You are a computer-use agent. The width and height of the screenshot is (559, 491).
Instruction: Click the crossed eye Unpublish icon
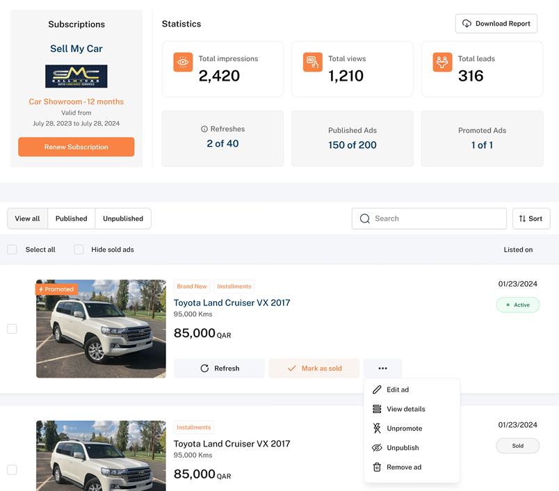(x=377, y=448)
